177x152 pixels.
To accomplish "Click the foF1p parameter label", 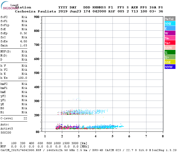I will [x=5, y=25].
